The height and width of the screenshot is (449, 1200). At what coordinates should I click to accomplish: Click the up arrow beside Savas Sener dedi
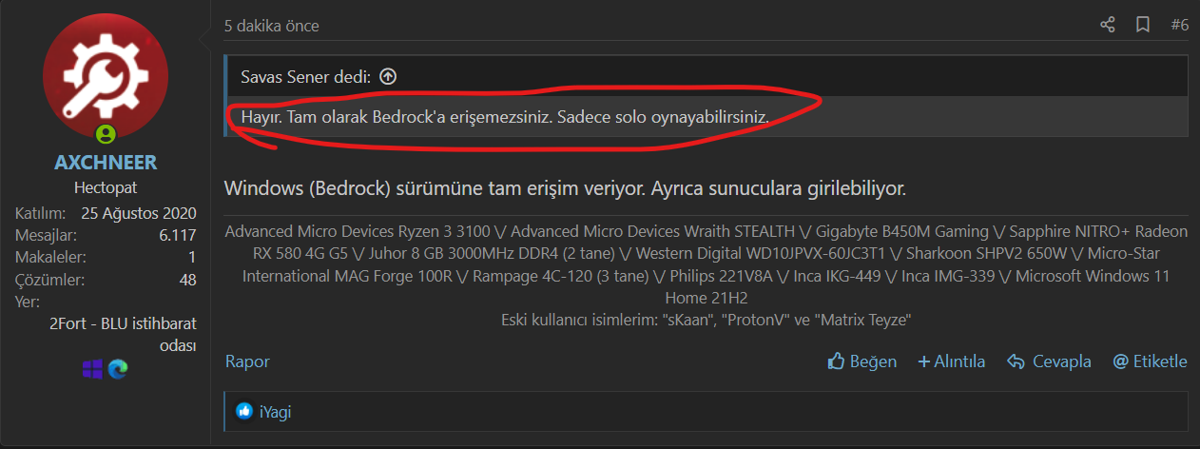387,76
